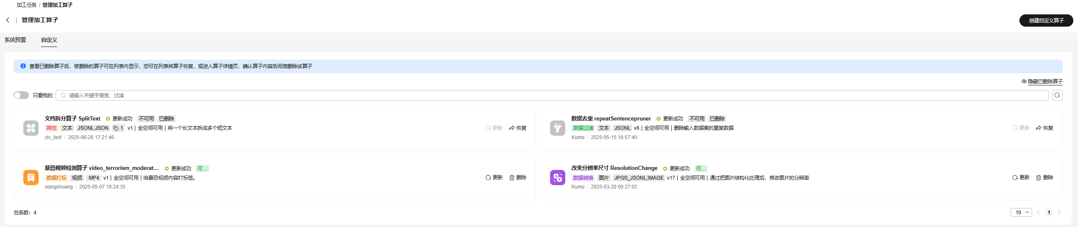
Task: Click 隐藏已删除算子 to hide deleted operators
Action: pos(1042,81)
